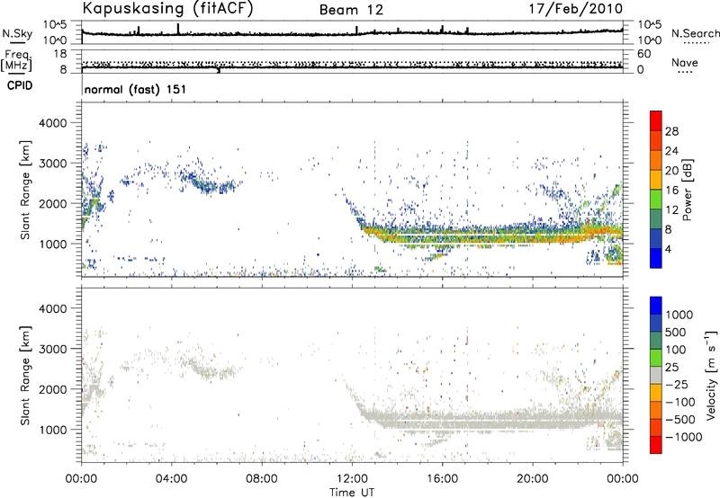Click 'Slant Range [km]' label of power panel
720x498 pixels.
tap(25, 190)
